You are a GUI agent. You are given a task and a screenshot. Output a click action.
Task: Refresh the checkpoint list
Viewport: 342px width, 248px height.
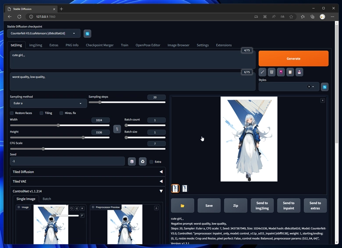click(87, 33)
